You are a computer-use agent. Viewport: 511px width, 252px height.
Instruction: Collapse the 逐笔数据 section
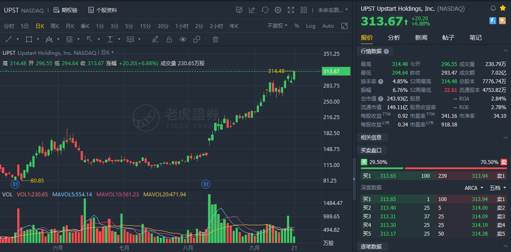(505, 246)
